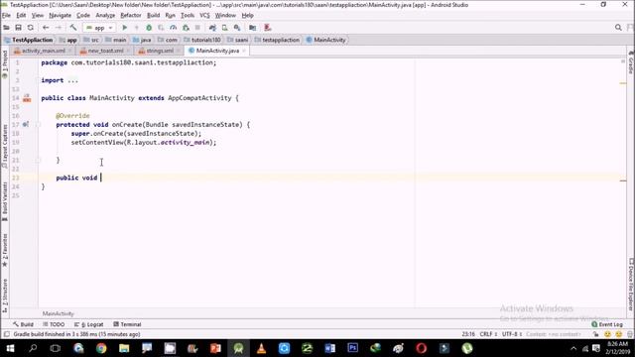Open the SDK Manager icon

pos(237,28)
